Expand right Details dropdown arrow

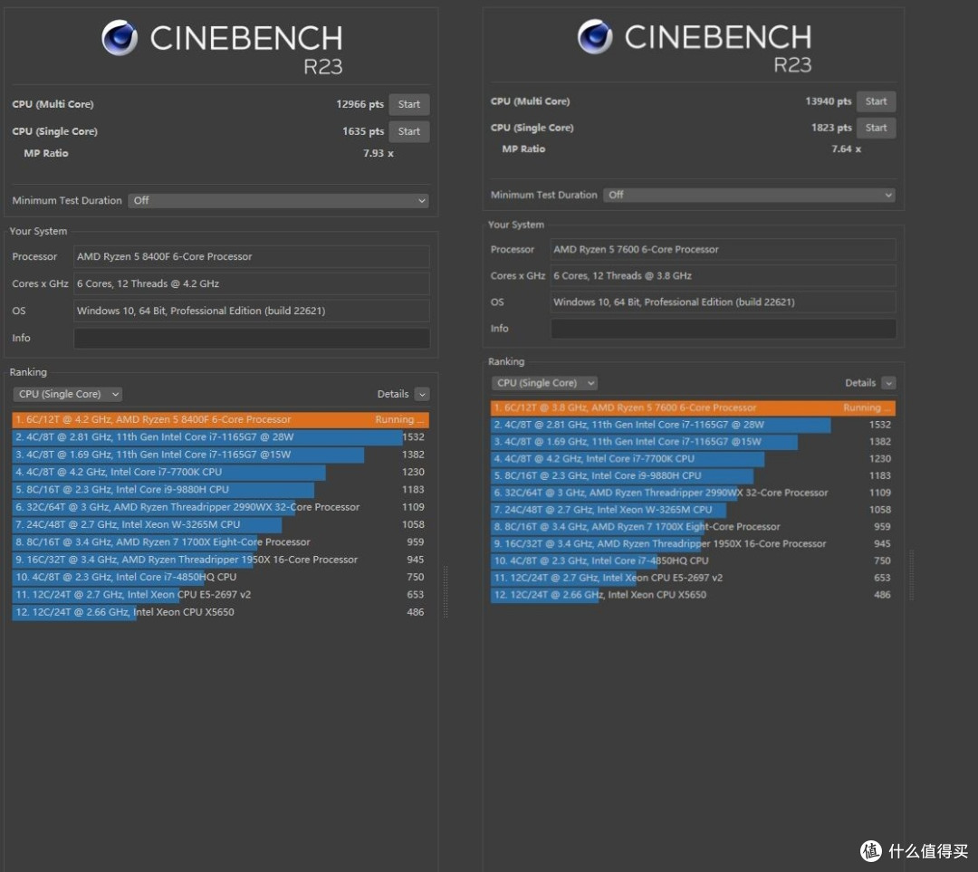click(x=889, y=383)
